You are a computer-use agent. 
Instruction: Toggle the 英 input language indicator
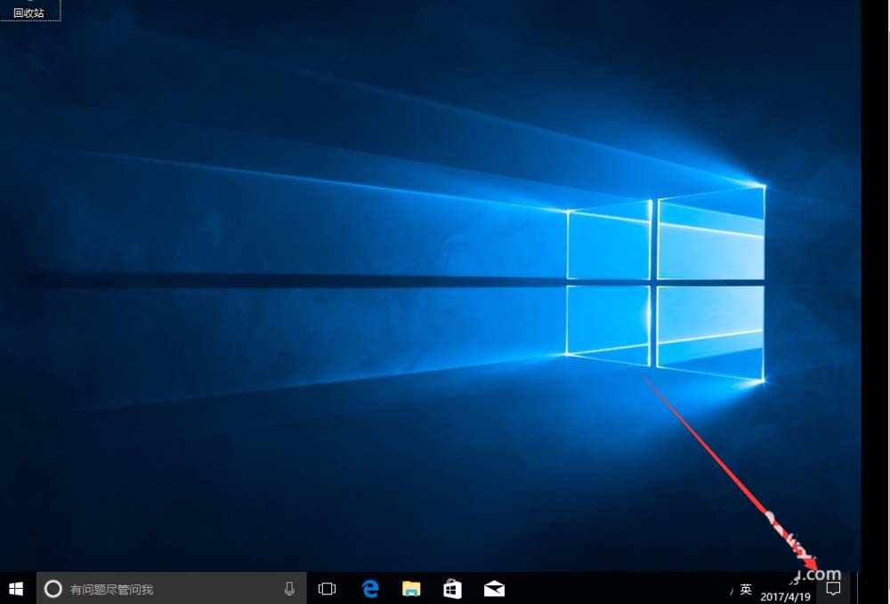point(746,589)
